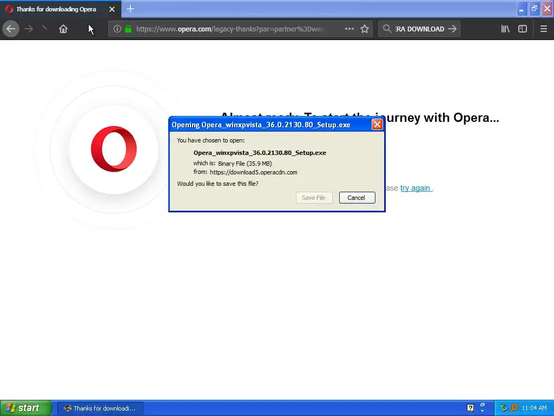
Task: Click the Opera_winxpvista_36.0.2130.80_Setup.exe filename text
Action: (x=260, y=153)
